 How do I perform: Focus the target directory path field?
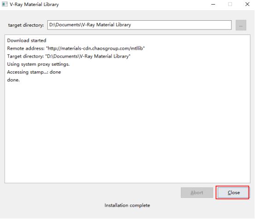[139, 25]
